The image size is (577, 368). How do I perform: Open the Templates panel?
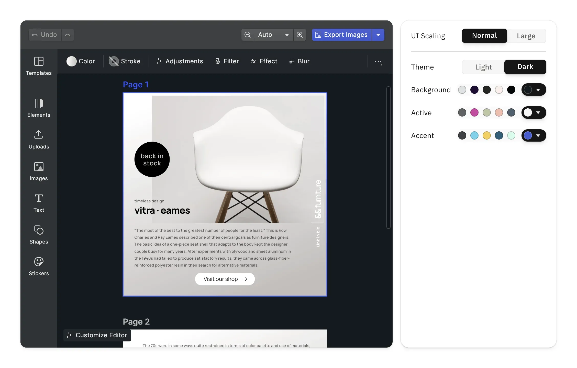(x=39, y=66)
